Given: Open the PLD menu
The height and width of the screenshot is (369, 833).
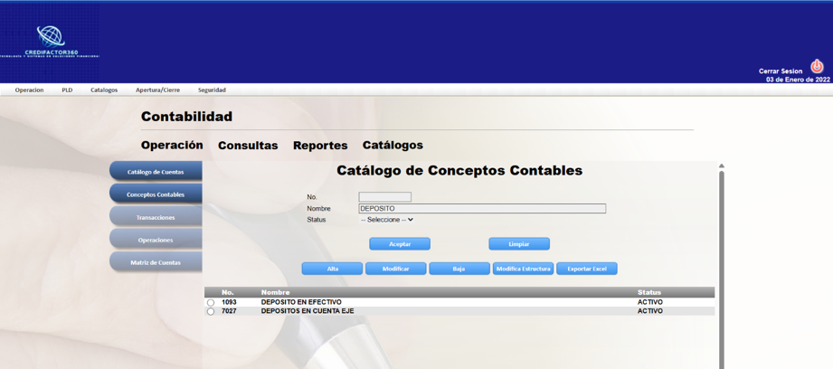Looking at the screenshot, I should click(x=67, y=90).
